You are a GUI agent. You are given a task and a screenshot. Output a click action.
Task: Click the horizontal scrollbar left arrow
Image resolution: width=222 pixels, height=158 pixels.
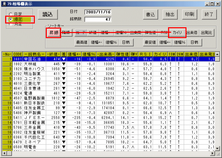tap(4, 153)
